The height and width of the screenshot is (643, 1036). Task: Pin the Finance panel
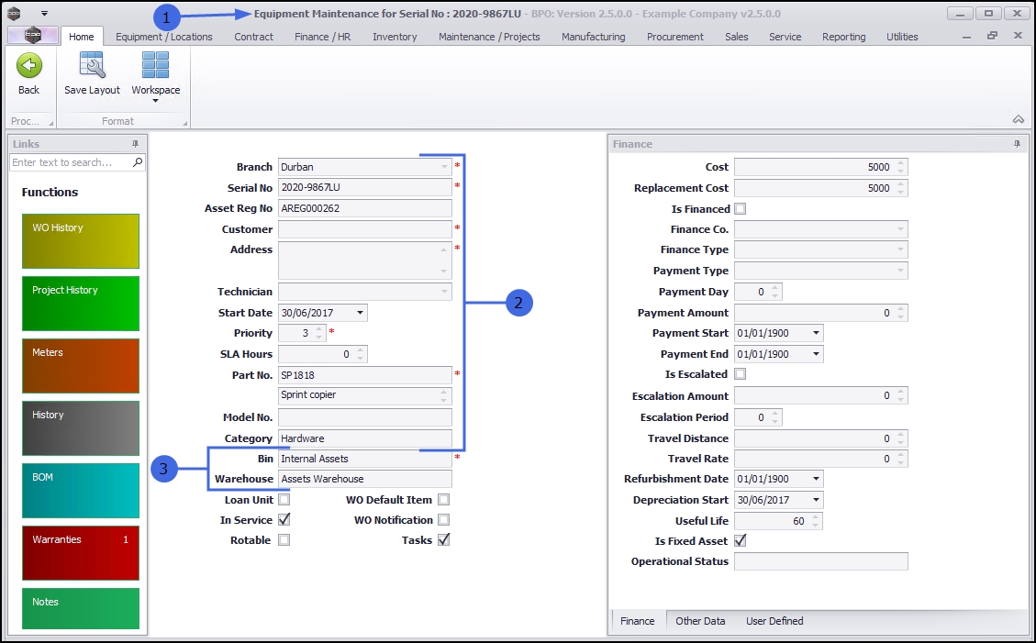(x=1017, y=144)
